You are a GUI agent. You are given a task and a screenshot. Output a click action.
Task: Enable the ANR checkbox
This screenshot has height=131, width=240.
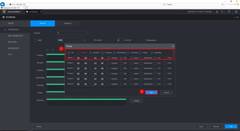pyautogui.click(x=35, y=40)
